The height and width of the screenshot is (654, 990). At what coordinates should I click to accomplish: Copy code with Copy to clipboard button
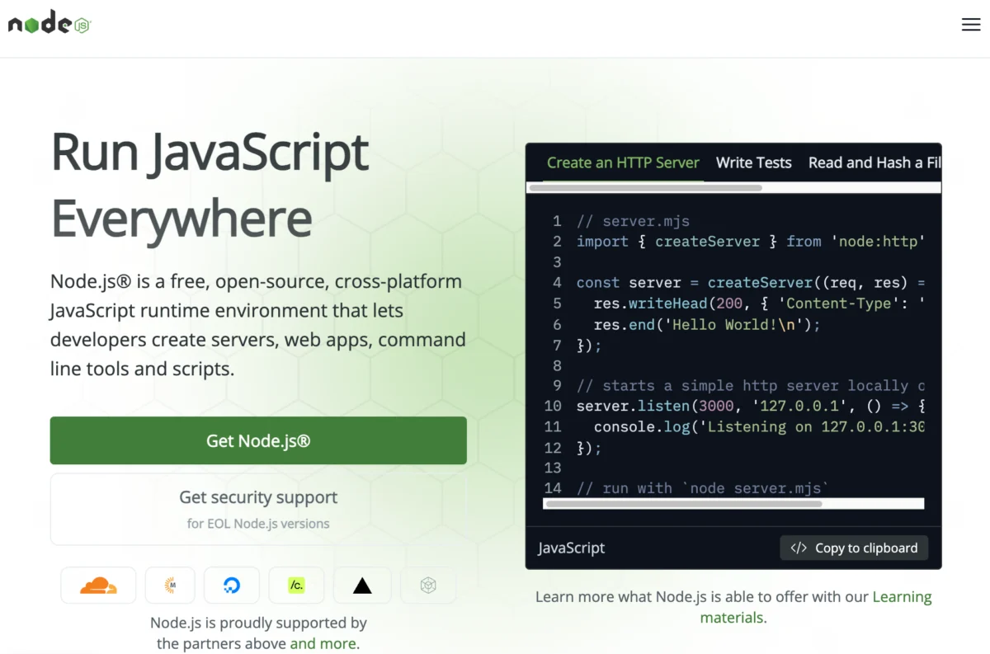854,548
